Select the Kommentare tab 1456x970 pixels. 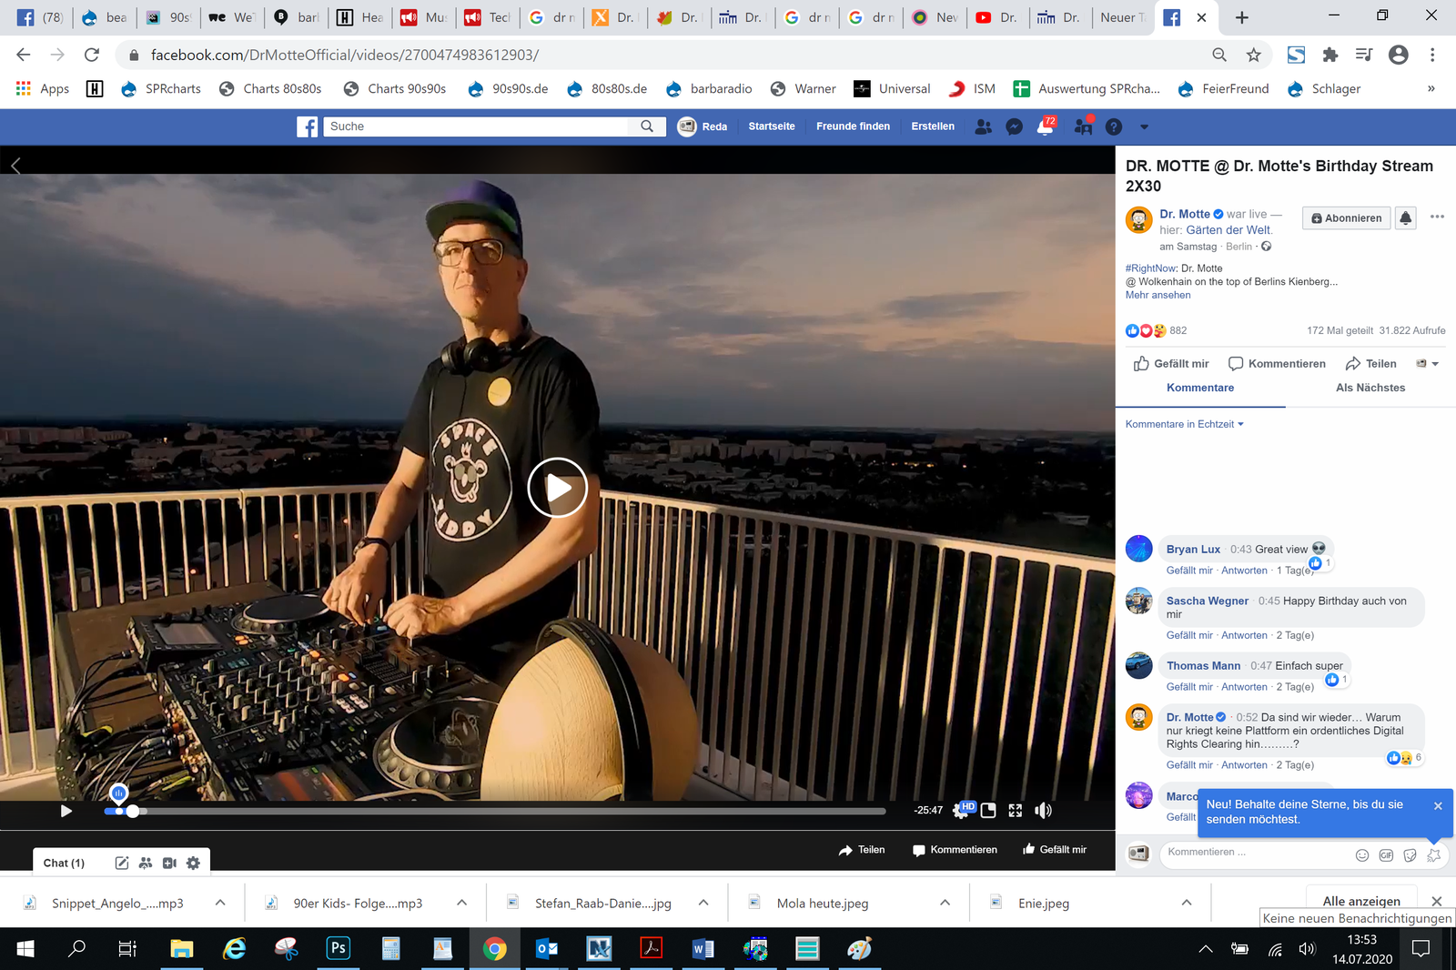point(1200,388)
